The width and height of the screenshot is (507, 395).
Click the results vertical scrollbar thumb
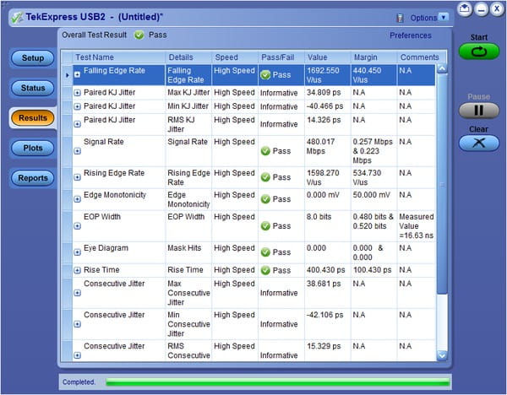pyautogui.click(x=442, y=184)
